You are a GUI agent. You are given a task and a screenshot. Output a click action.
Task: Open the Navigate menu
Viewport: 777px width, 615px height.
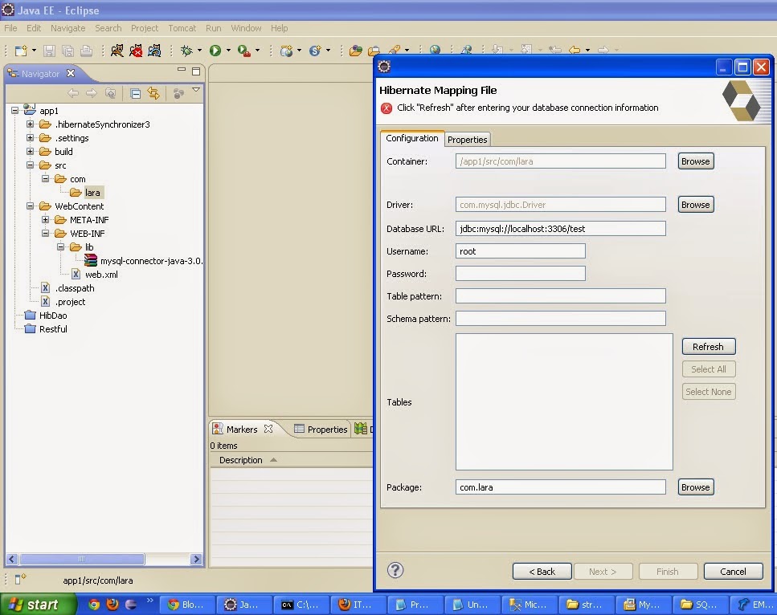[67, 28]
